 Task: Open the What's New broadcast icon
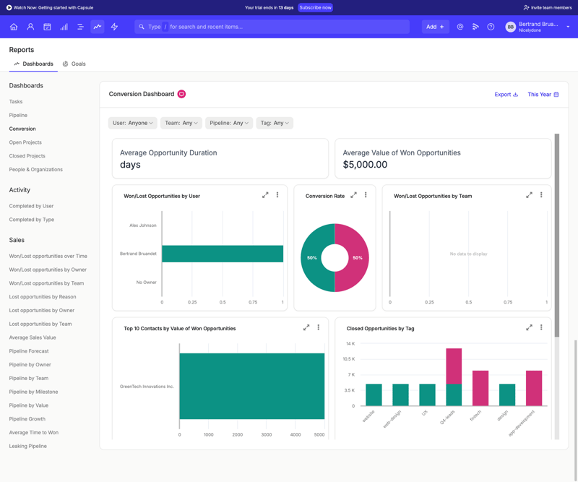click(475, 27)
